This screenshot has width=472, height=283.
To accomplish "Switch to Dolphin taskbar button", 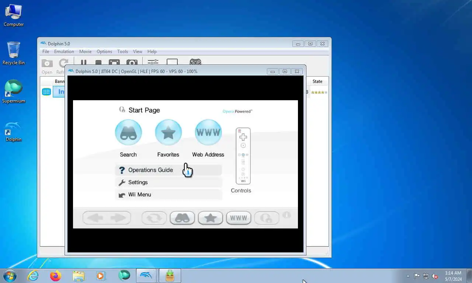I will (146, 276).
